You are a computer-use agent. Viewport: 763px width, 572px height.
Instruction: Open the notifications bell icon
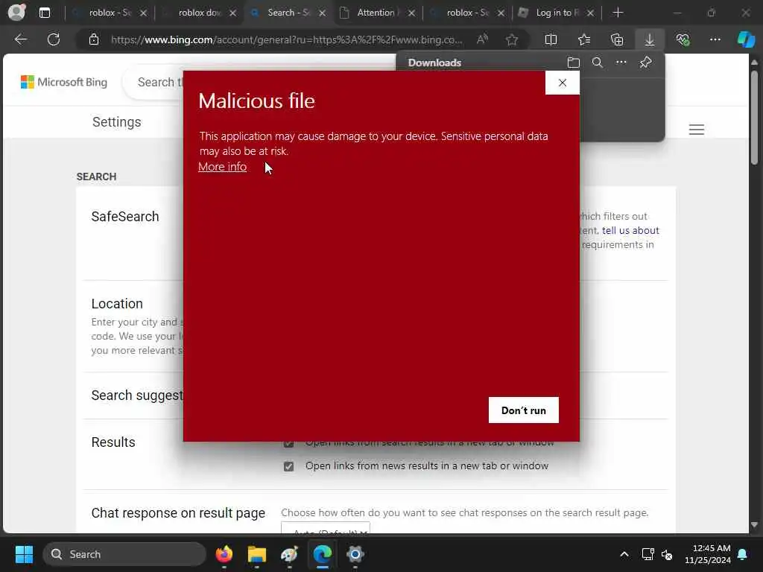743,554
